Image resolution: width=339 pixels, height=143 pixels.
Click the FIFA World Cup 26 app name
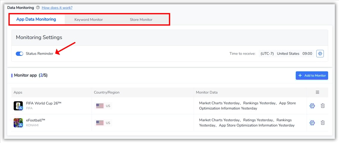(x=44, y=103)
